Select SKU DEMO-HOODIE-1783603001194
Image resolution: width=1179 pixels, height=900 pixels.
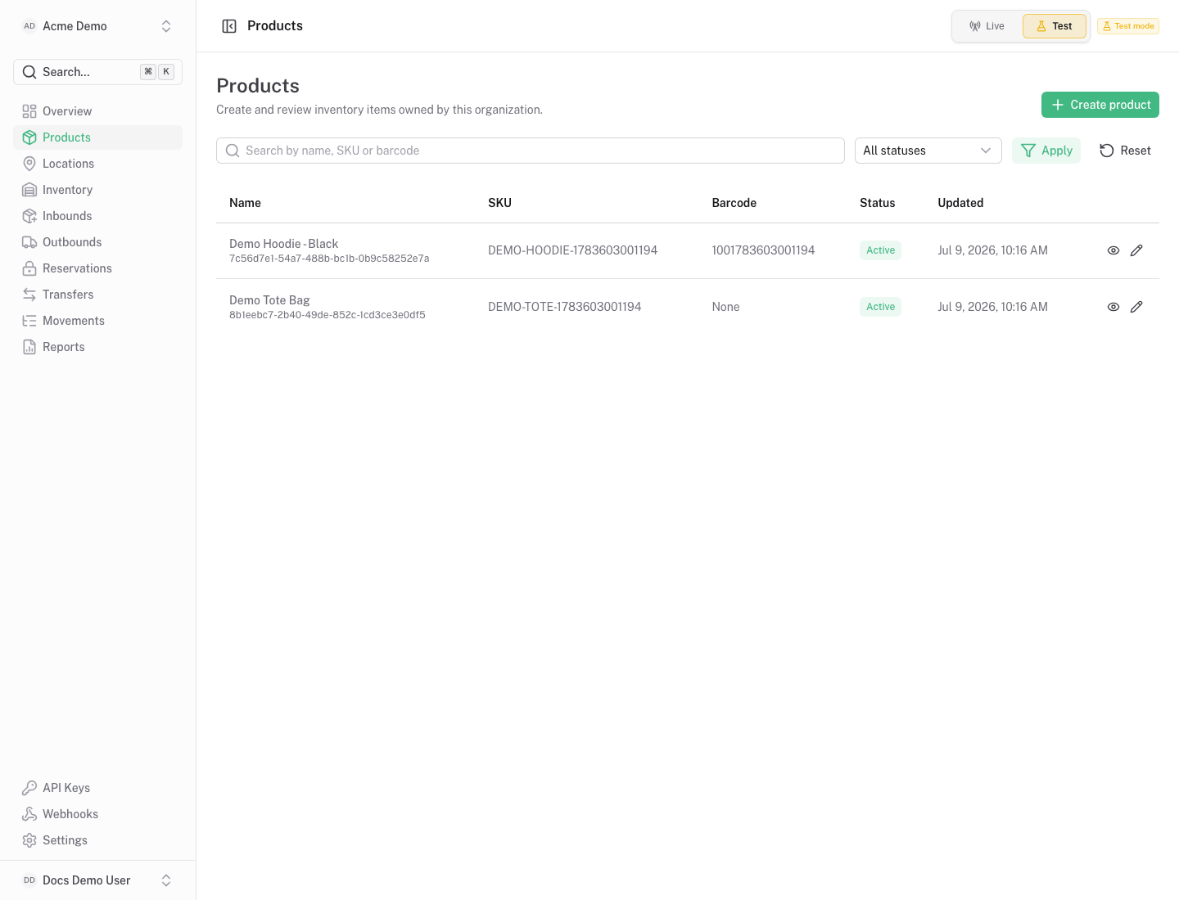(x=572, y=250)
